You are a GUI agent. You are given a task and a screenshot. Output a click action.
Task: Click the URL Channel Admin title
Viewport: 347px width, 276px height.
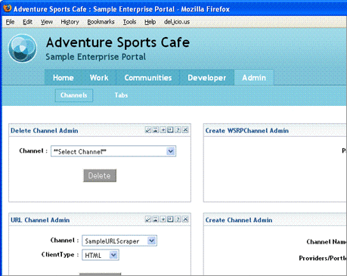pyautogui.click(x=40, y=220)
